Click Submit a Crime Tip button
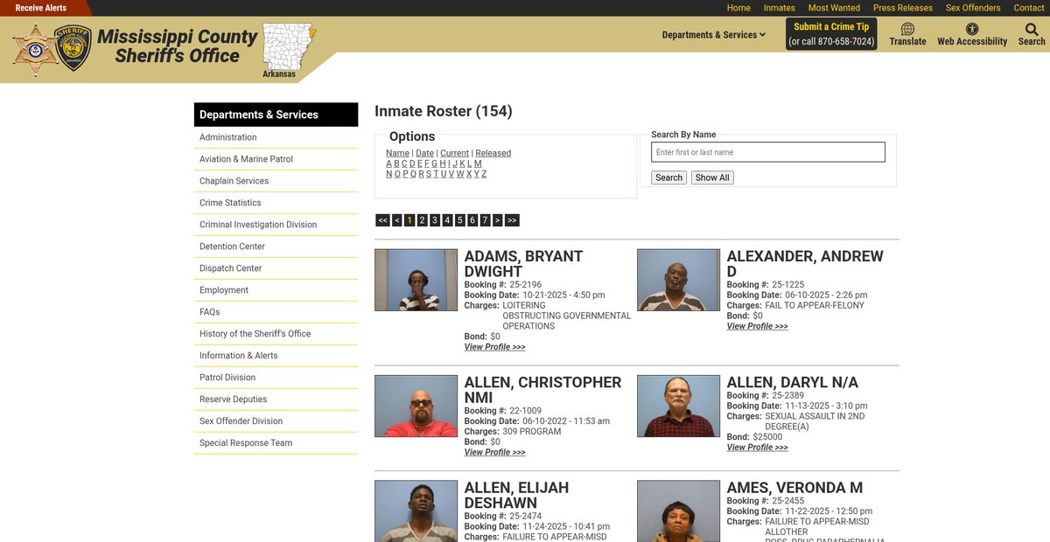 click(831, 34)
